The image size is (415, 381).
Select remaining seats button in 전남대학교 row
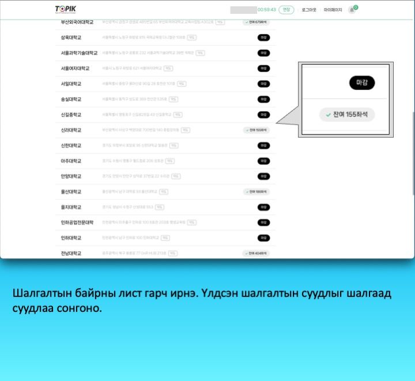pos(256,253)
